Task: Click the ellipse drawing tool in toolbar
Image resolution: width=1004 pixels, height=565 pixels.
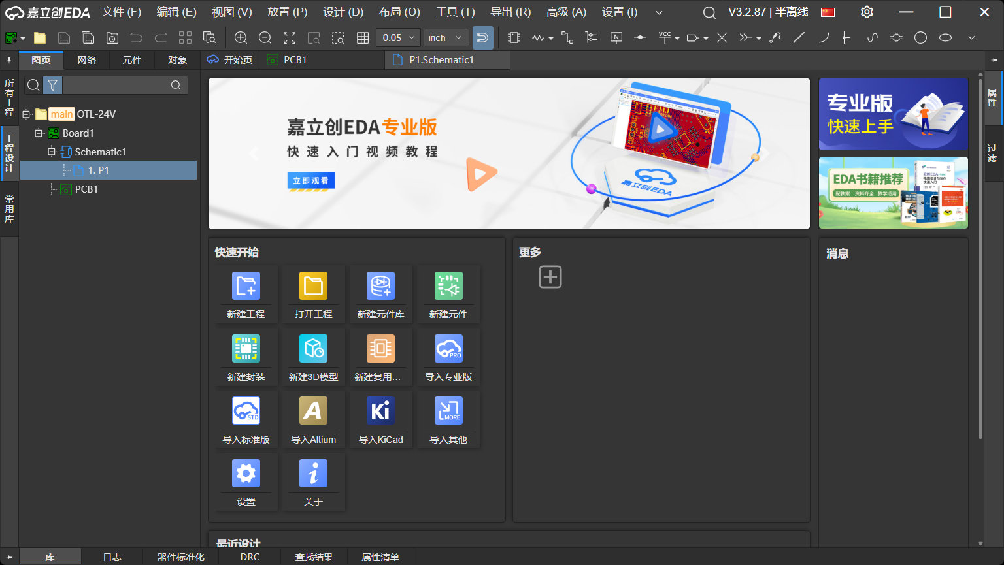Action: [945, 38]
